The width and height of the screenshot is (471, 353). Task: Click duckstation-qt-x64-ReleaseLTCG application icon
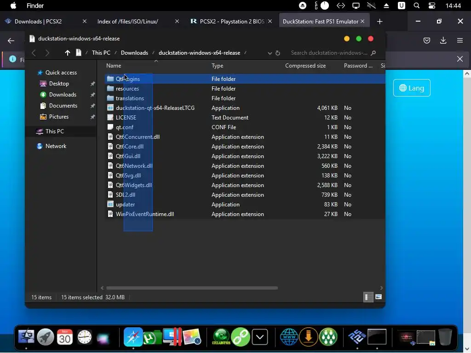click(x=110, y=108)
